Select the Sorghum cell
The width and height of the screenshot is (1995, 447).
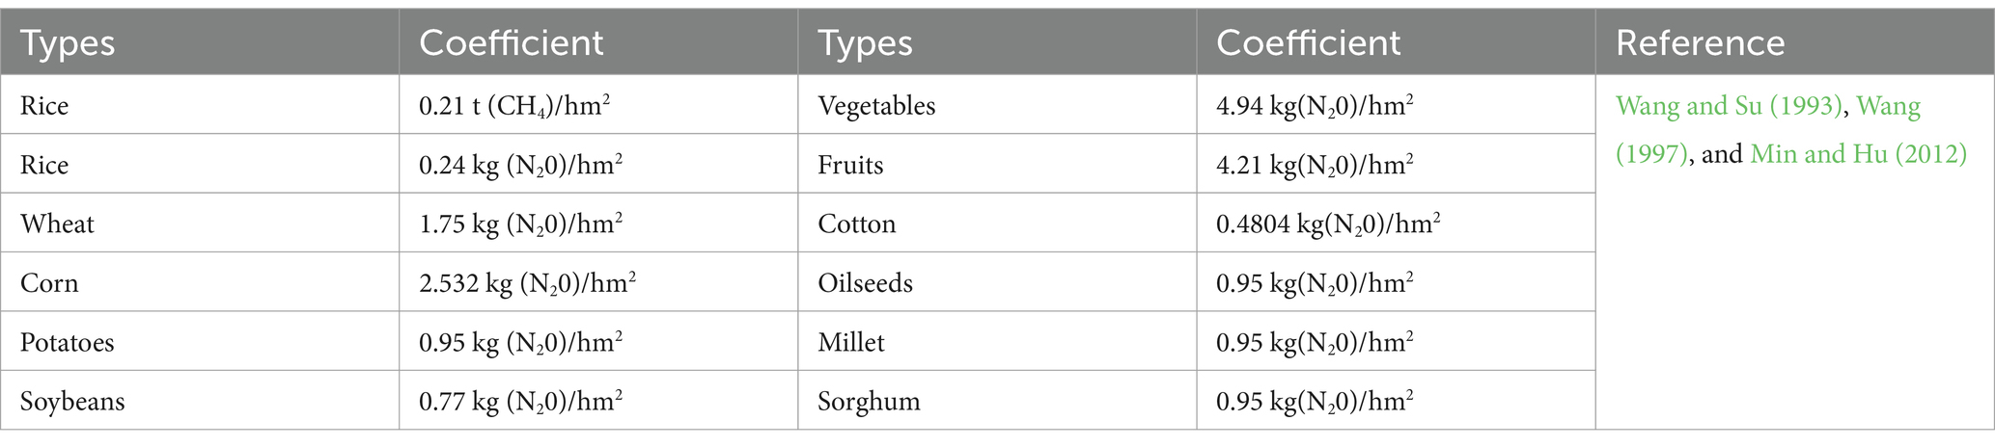pos(997,401)
